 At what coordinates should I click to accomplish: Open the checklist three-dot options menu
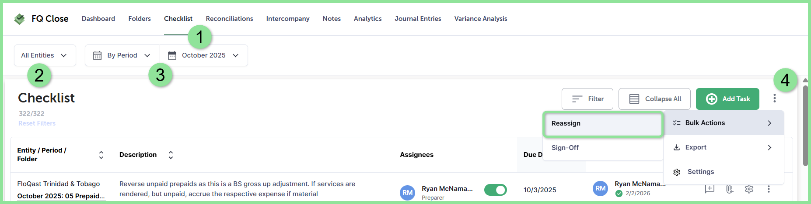(775, 99)
